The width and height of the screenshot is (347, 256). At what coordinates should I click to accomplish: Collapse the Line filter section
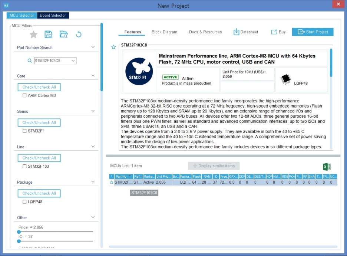93,147
